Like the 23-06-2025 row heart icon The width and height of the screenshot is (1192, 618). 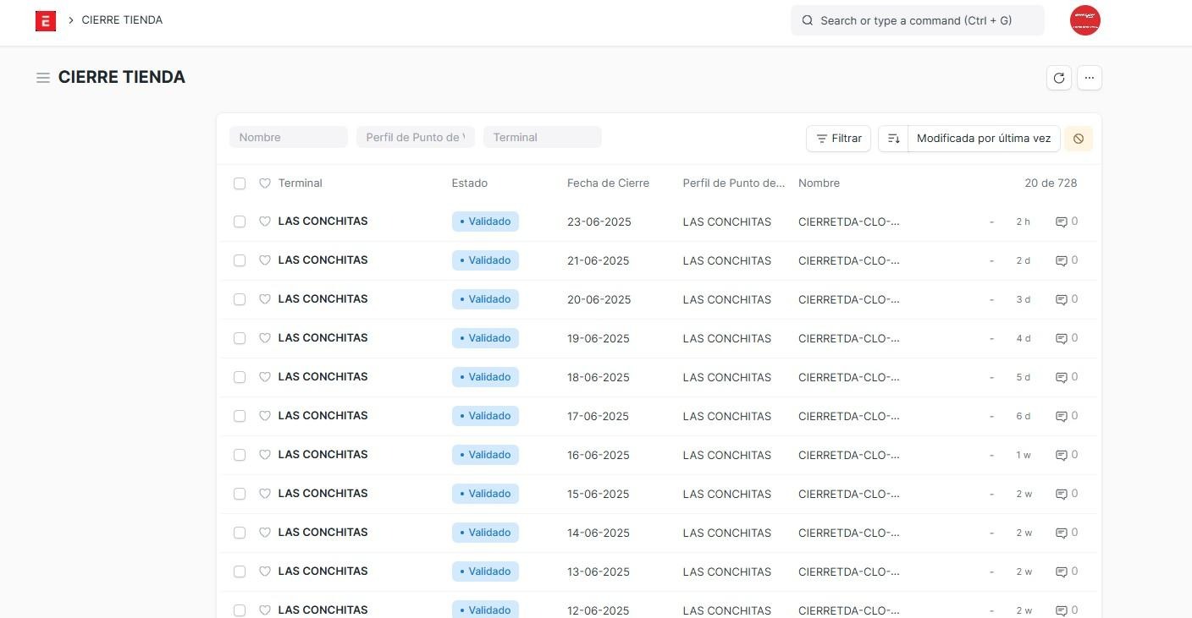pyautogui.click(x=264, y=221)
